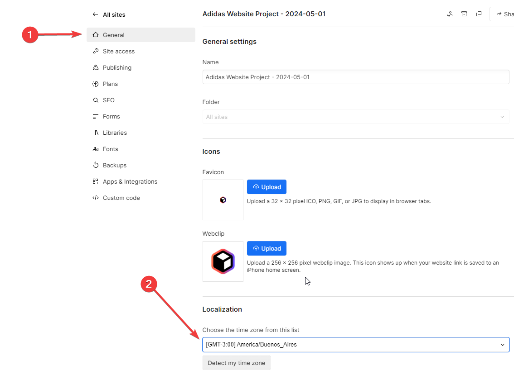Click the Apps & Integrations grid icon
This screenshot has width=514, height=370.
coord(96,181)
